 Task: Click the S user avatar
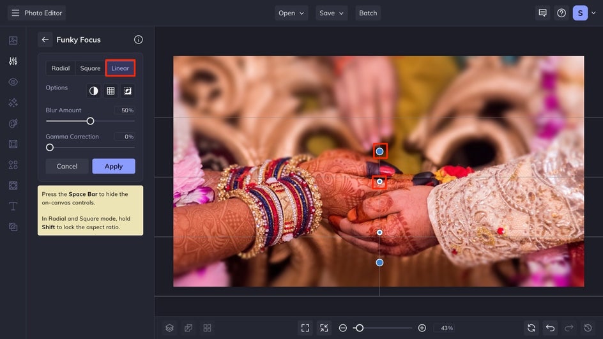click(x=580, y=13)
